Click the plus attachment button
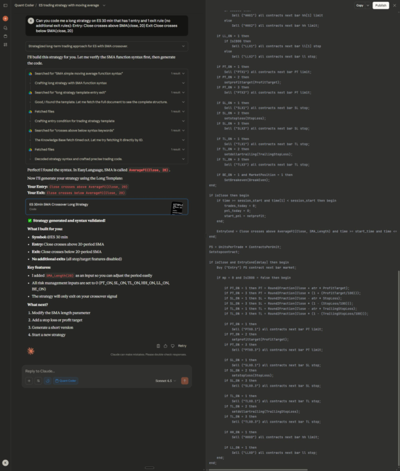This screenshot has height=471, width=400. pos(29,381)
